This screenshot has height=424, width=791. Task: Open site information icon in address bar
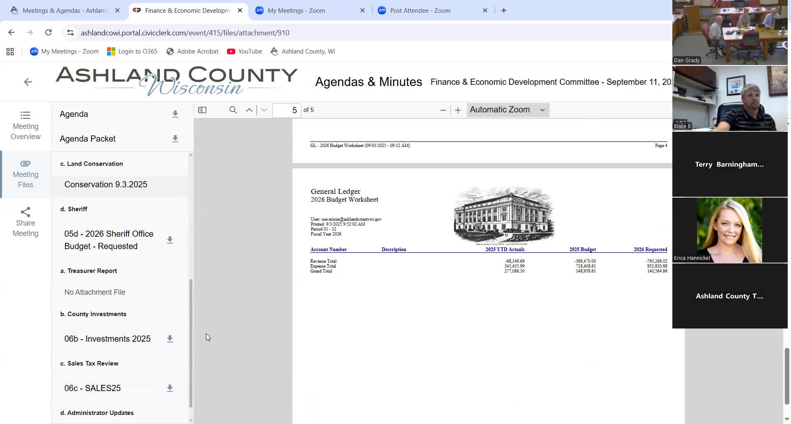(70, 33)
